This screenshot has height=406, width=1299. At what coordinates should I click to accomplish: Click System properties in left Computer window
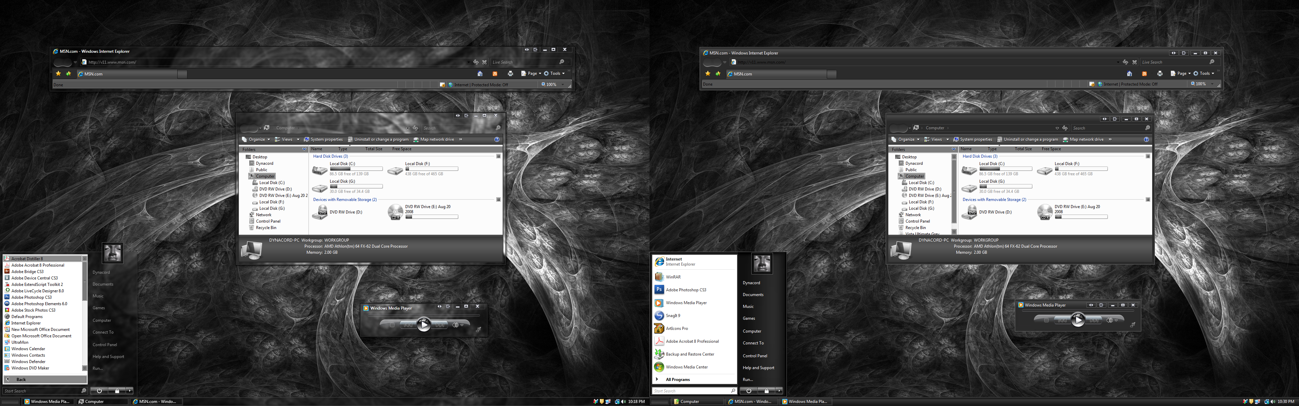[323, 140]
